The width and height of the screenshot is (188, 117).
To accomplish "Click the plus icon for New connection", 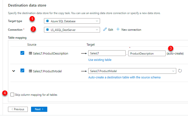I will click(118, 29).
